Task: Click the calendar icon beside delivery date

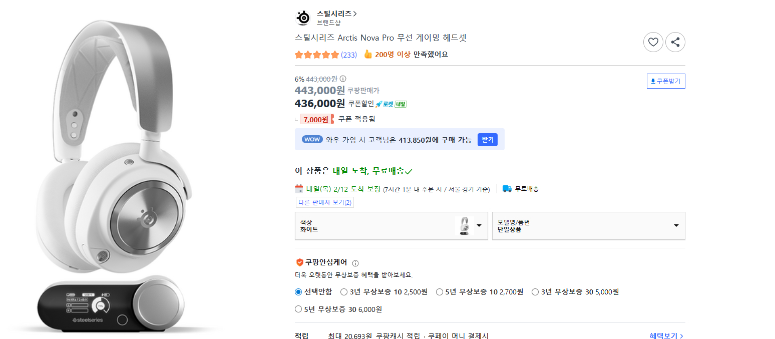Action: (300, 189)
